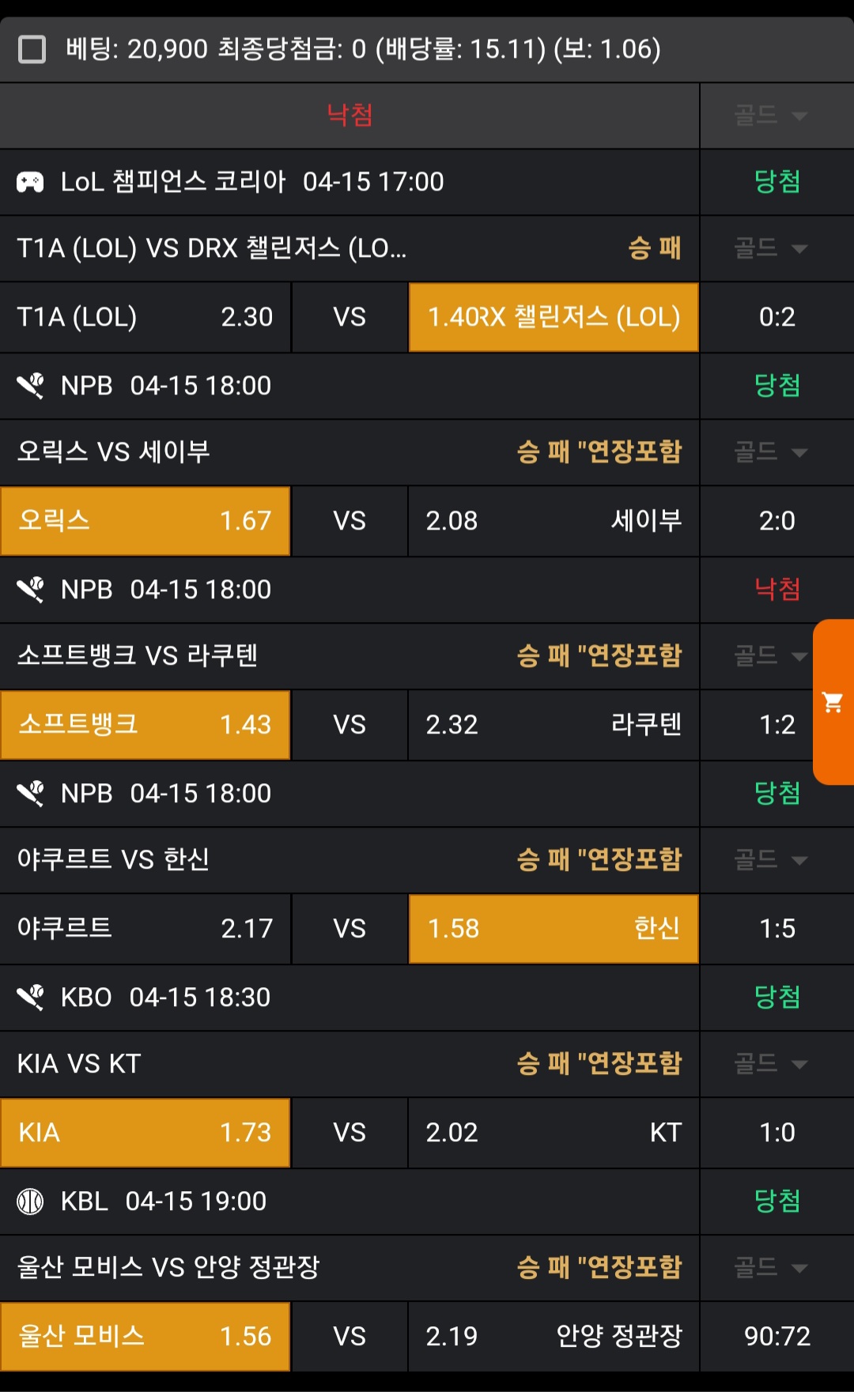
Task: Choose 한신 1.58 highlighted selection
Action: (554, 929)
